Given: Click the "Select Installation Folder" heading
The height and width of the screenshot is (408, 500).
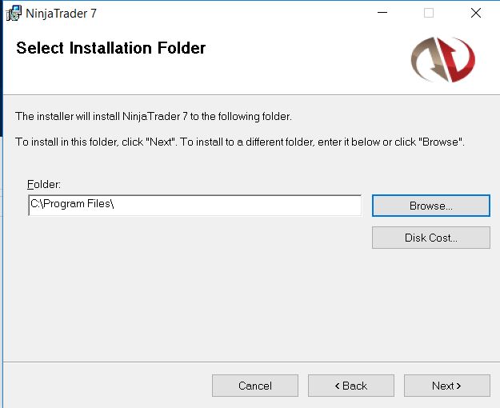Looking at the screenshot, I should (x=111, y=48).
